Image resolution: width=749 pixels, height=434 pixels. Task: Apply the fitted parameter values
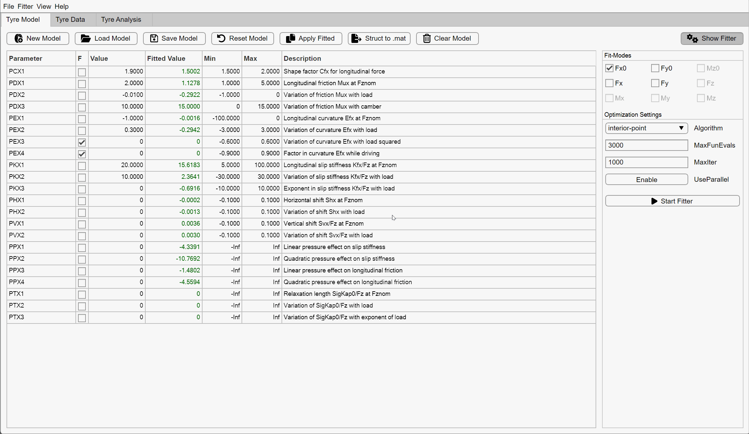tap(310, 38)
